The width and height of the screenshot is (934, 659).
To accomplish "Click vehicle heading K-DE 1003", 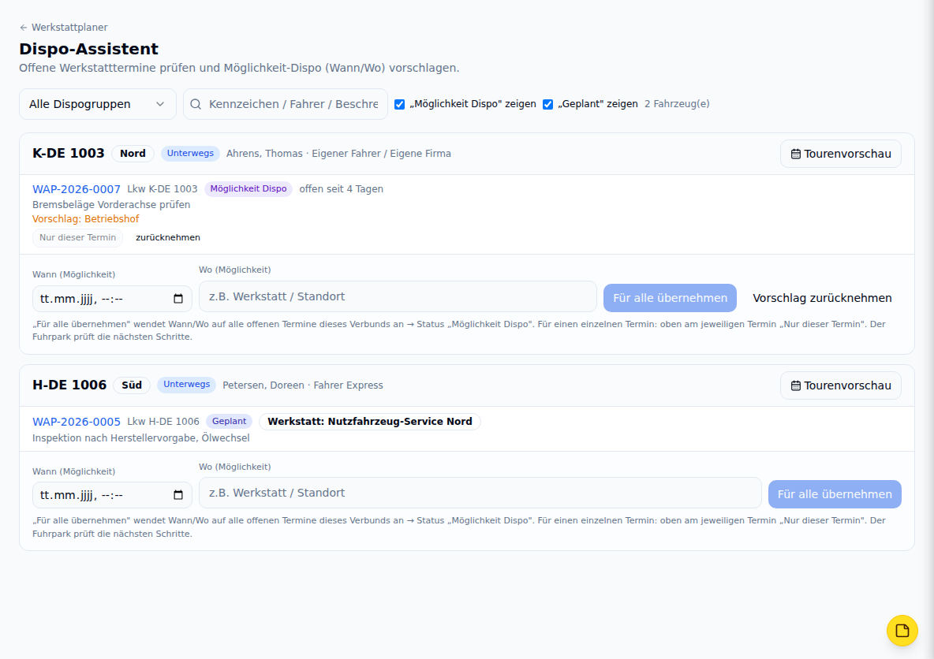I will coord(69,153).
